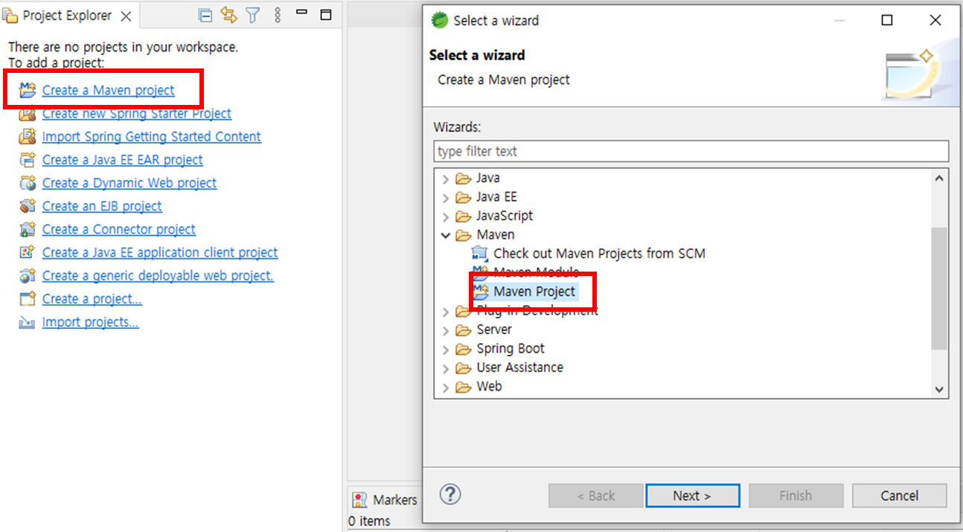The height and width of the screenshot is (532, 963).
Task: Cancel the Select a wizard dialog
Action: tap(899, 496)
